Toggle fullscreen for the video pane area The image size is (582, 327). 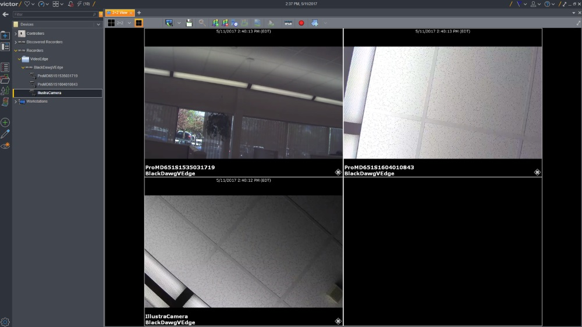[x=578, y=23]
